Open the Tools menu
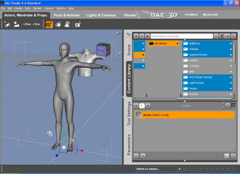 coord(28,8)
